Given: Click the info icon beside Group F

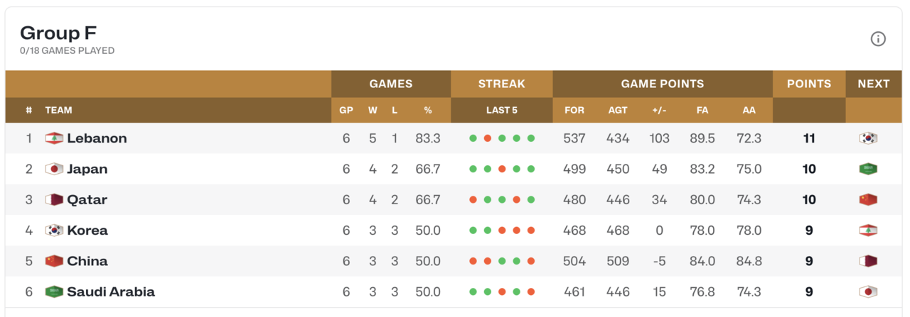Looking at the screenshot, I should (878, 39).
